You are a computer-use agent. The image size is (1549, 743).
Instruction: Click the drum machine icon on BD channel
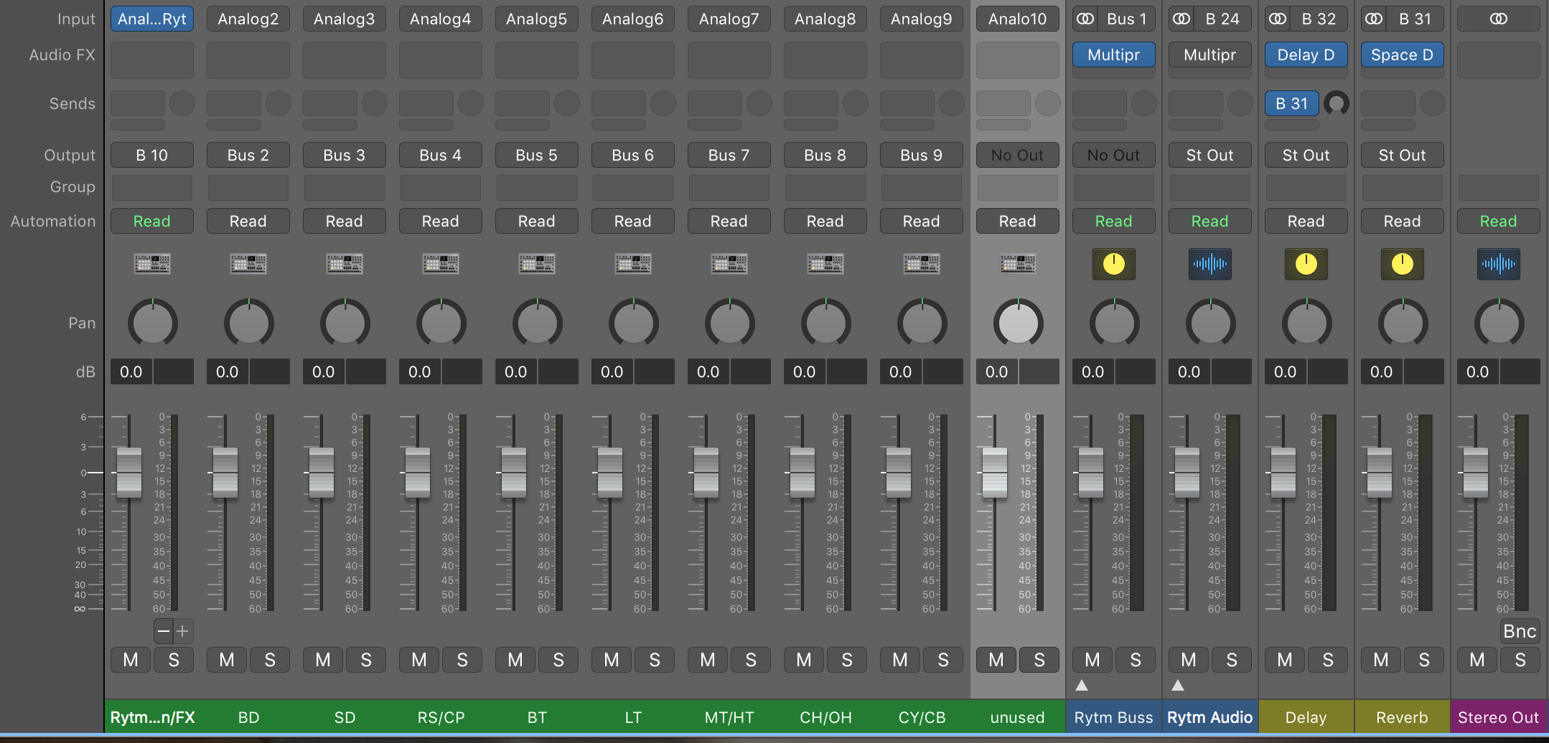(248, 264)
